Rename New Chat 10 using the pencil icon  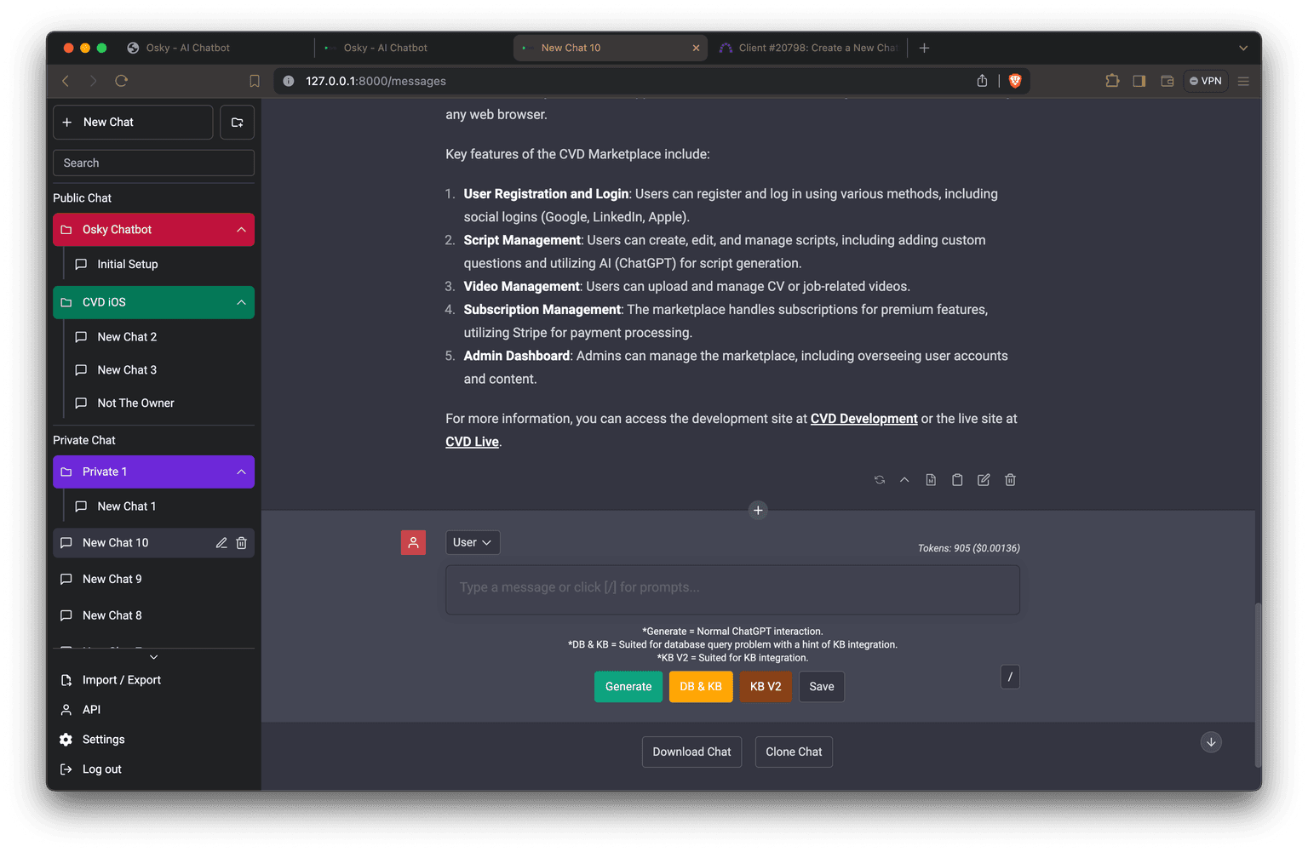pyautogui.click(x=221, y=542)
